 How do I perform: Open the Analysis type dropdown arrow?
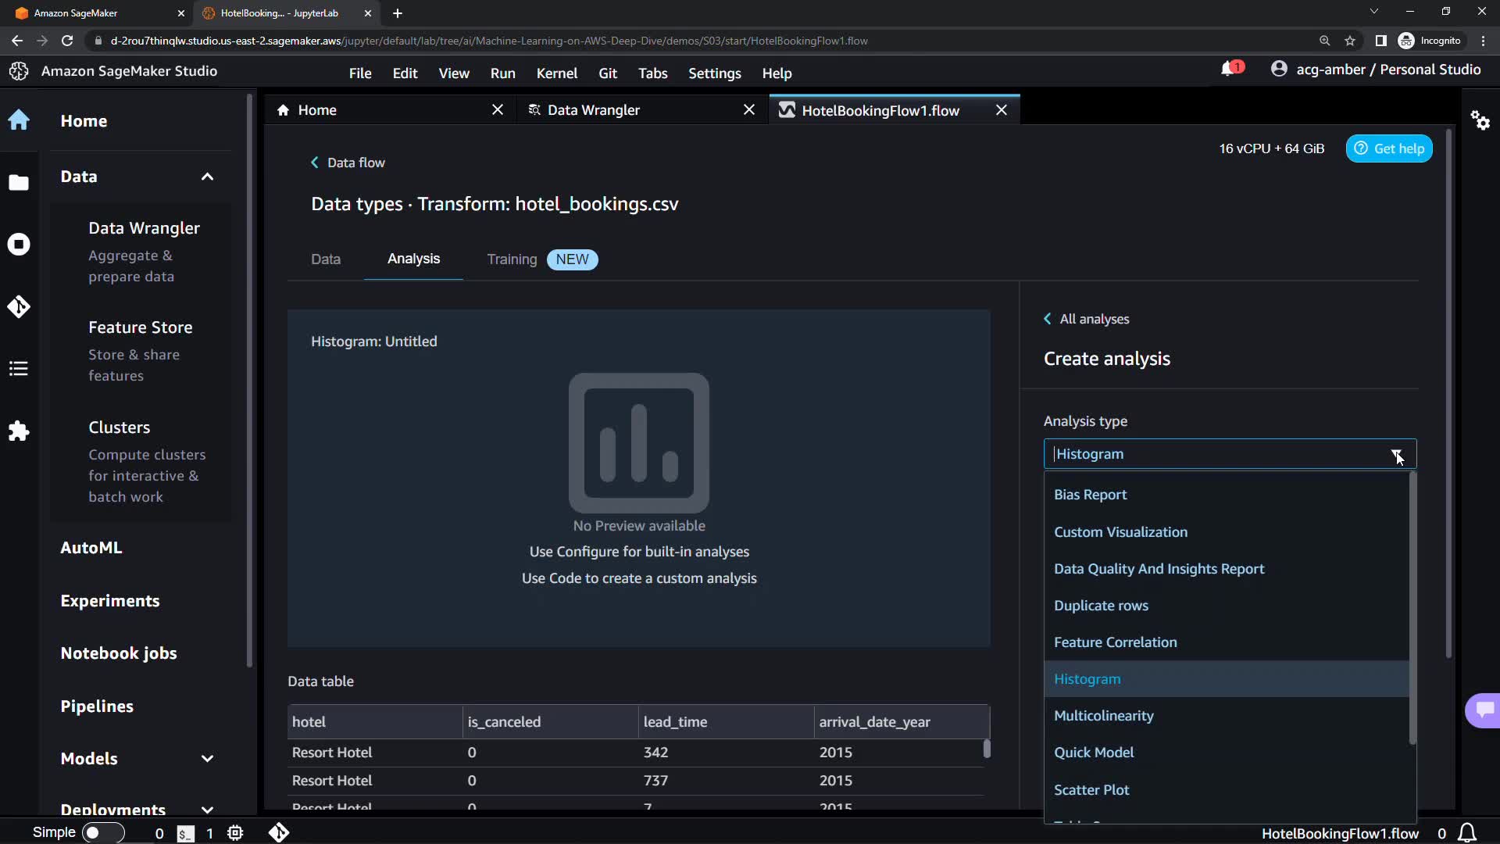pos(1396,454)
